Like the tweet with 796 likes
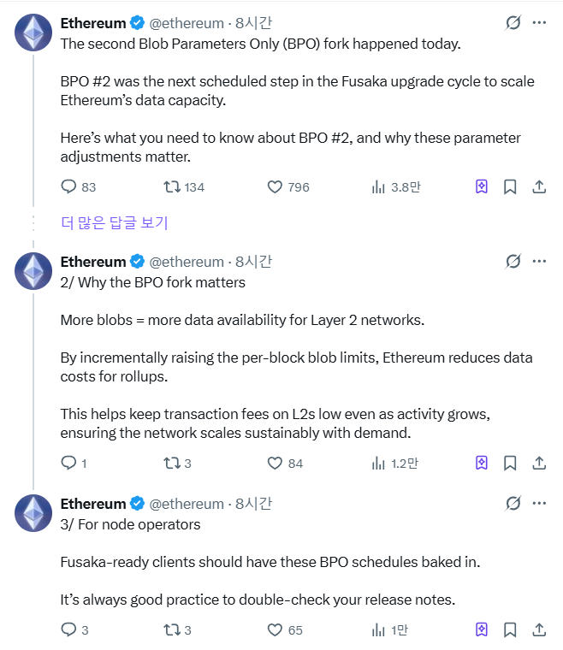563x650 pixels. 275,186
